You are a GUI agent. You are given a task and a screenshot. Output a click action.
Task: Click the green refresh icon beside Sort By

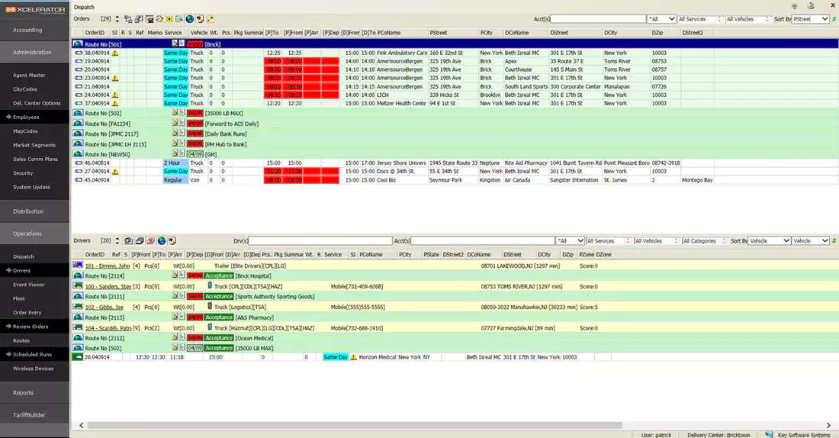click(834, 18)
